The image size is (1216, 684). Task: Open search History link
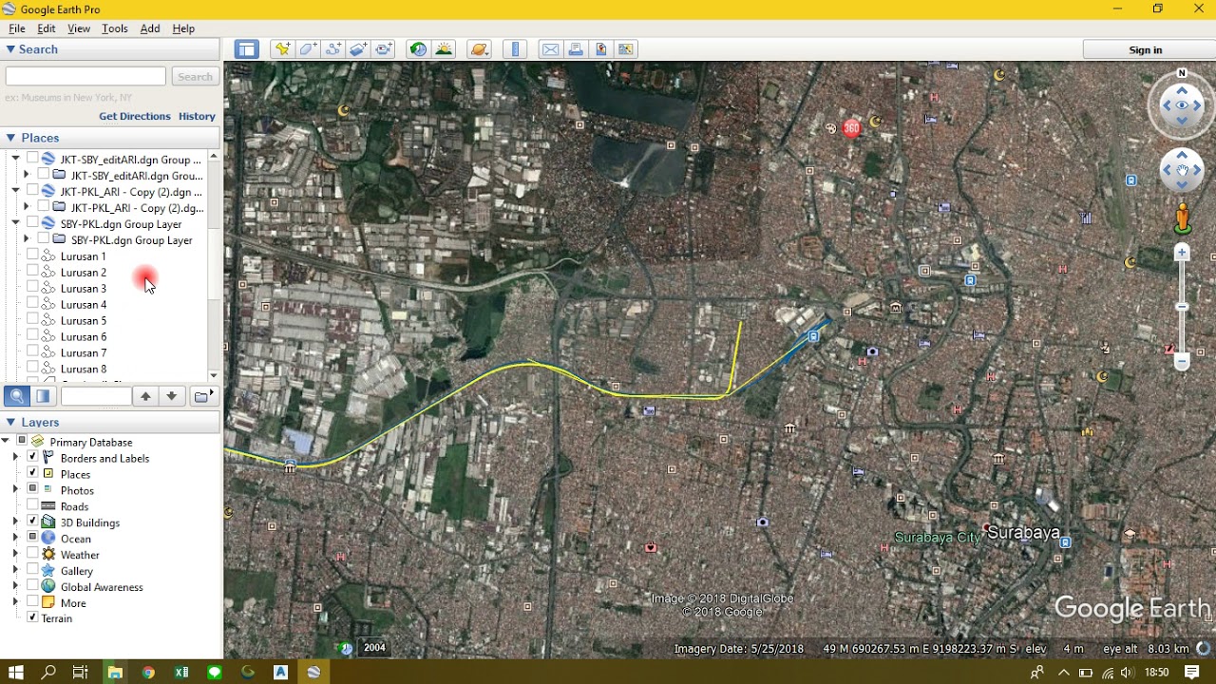pos(197,116)
